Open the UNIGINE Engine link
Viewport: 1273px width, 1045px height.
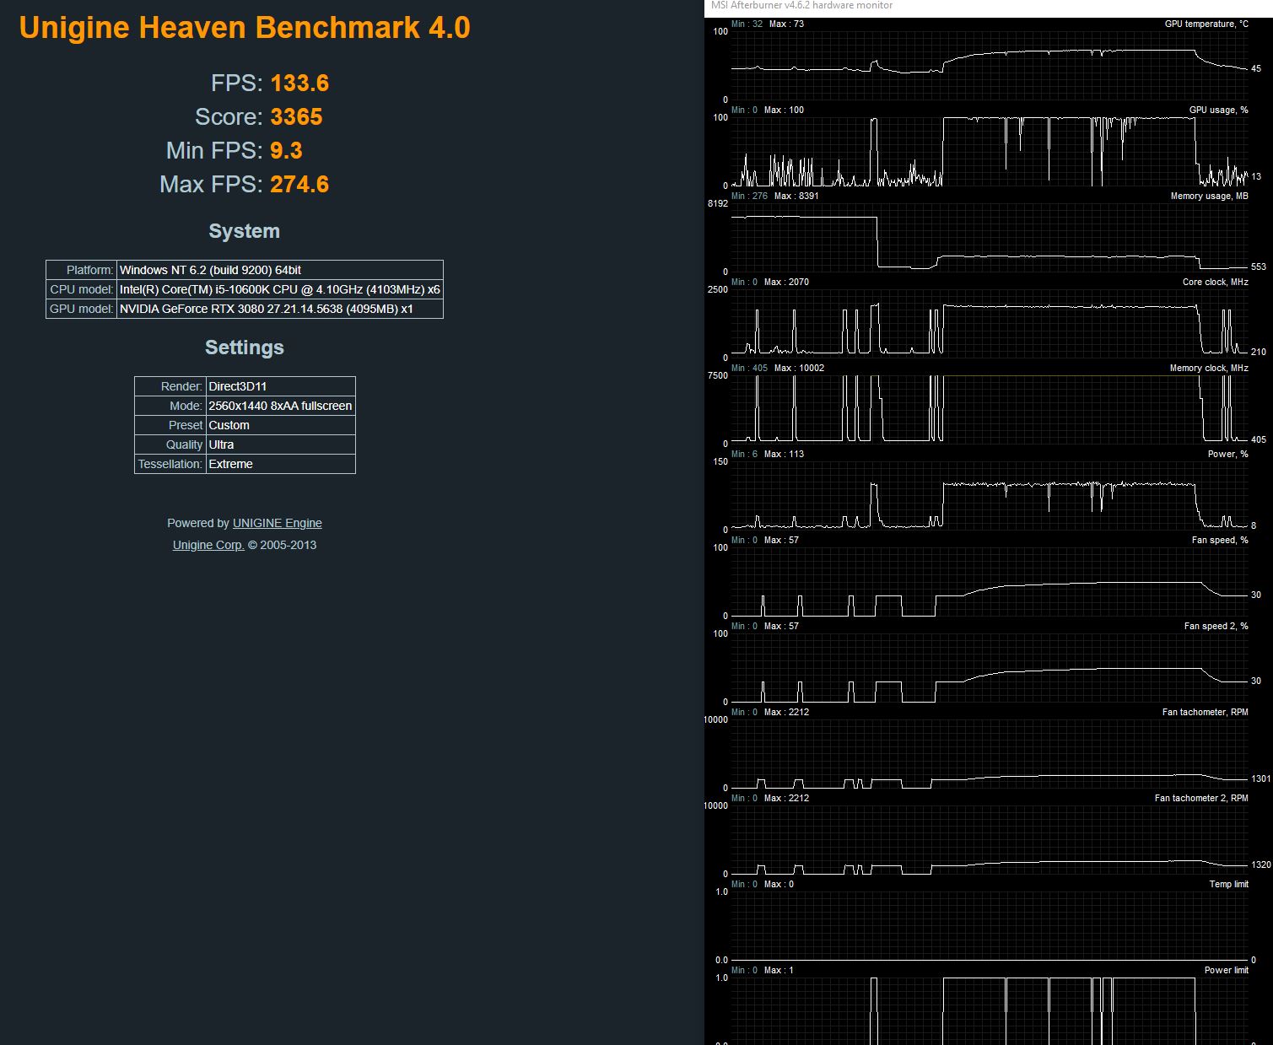click(278, 523)
